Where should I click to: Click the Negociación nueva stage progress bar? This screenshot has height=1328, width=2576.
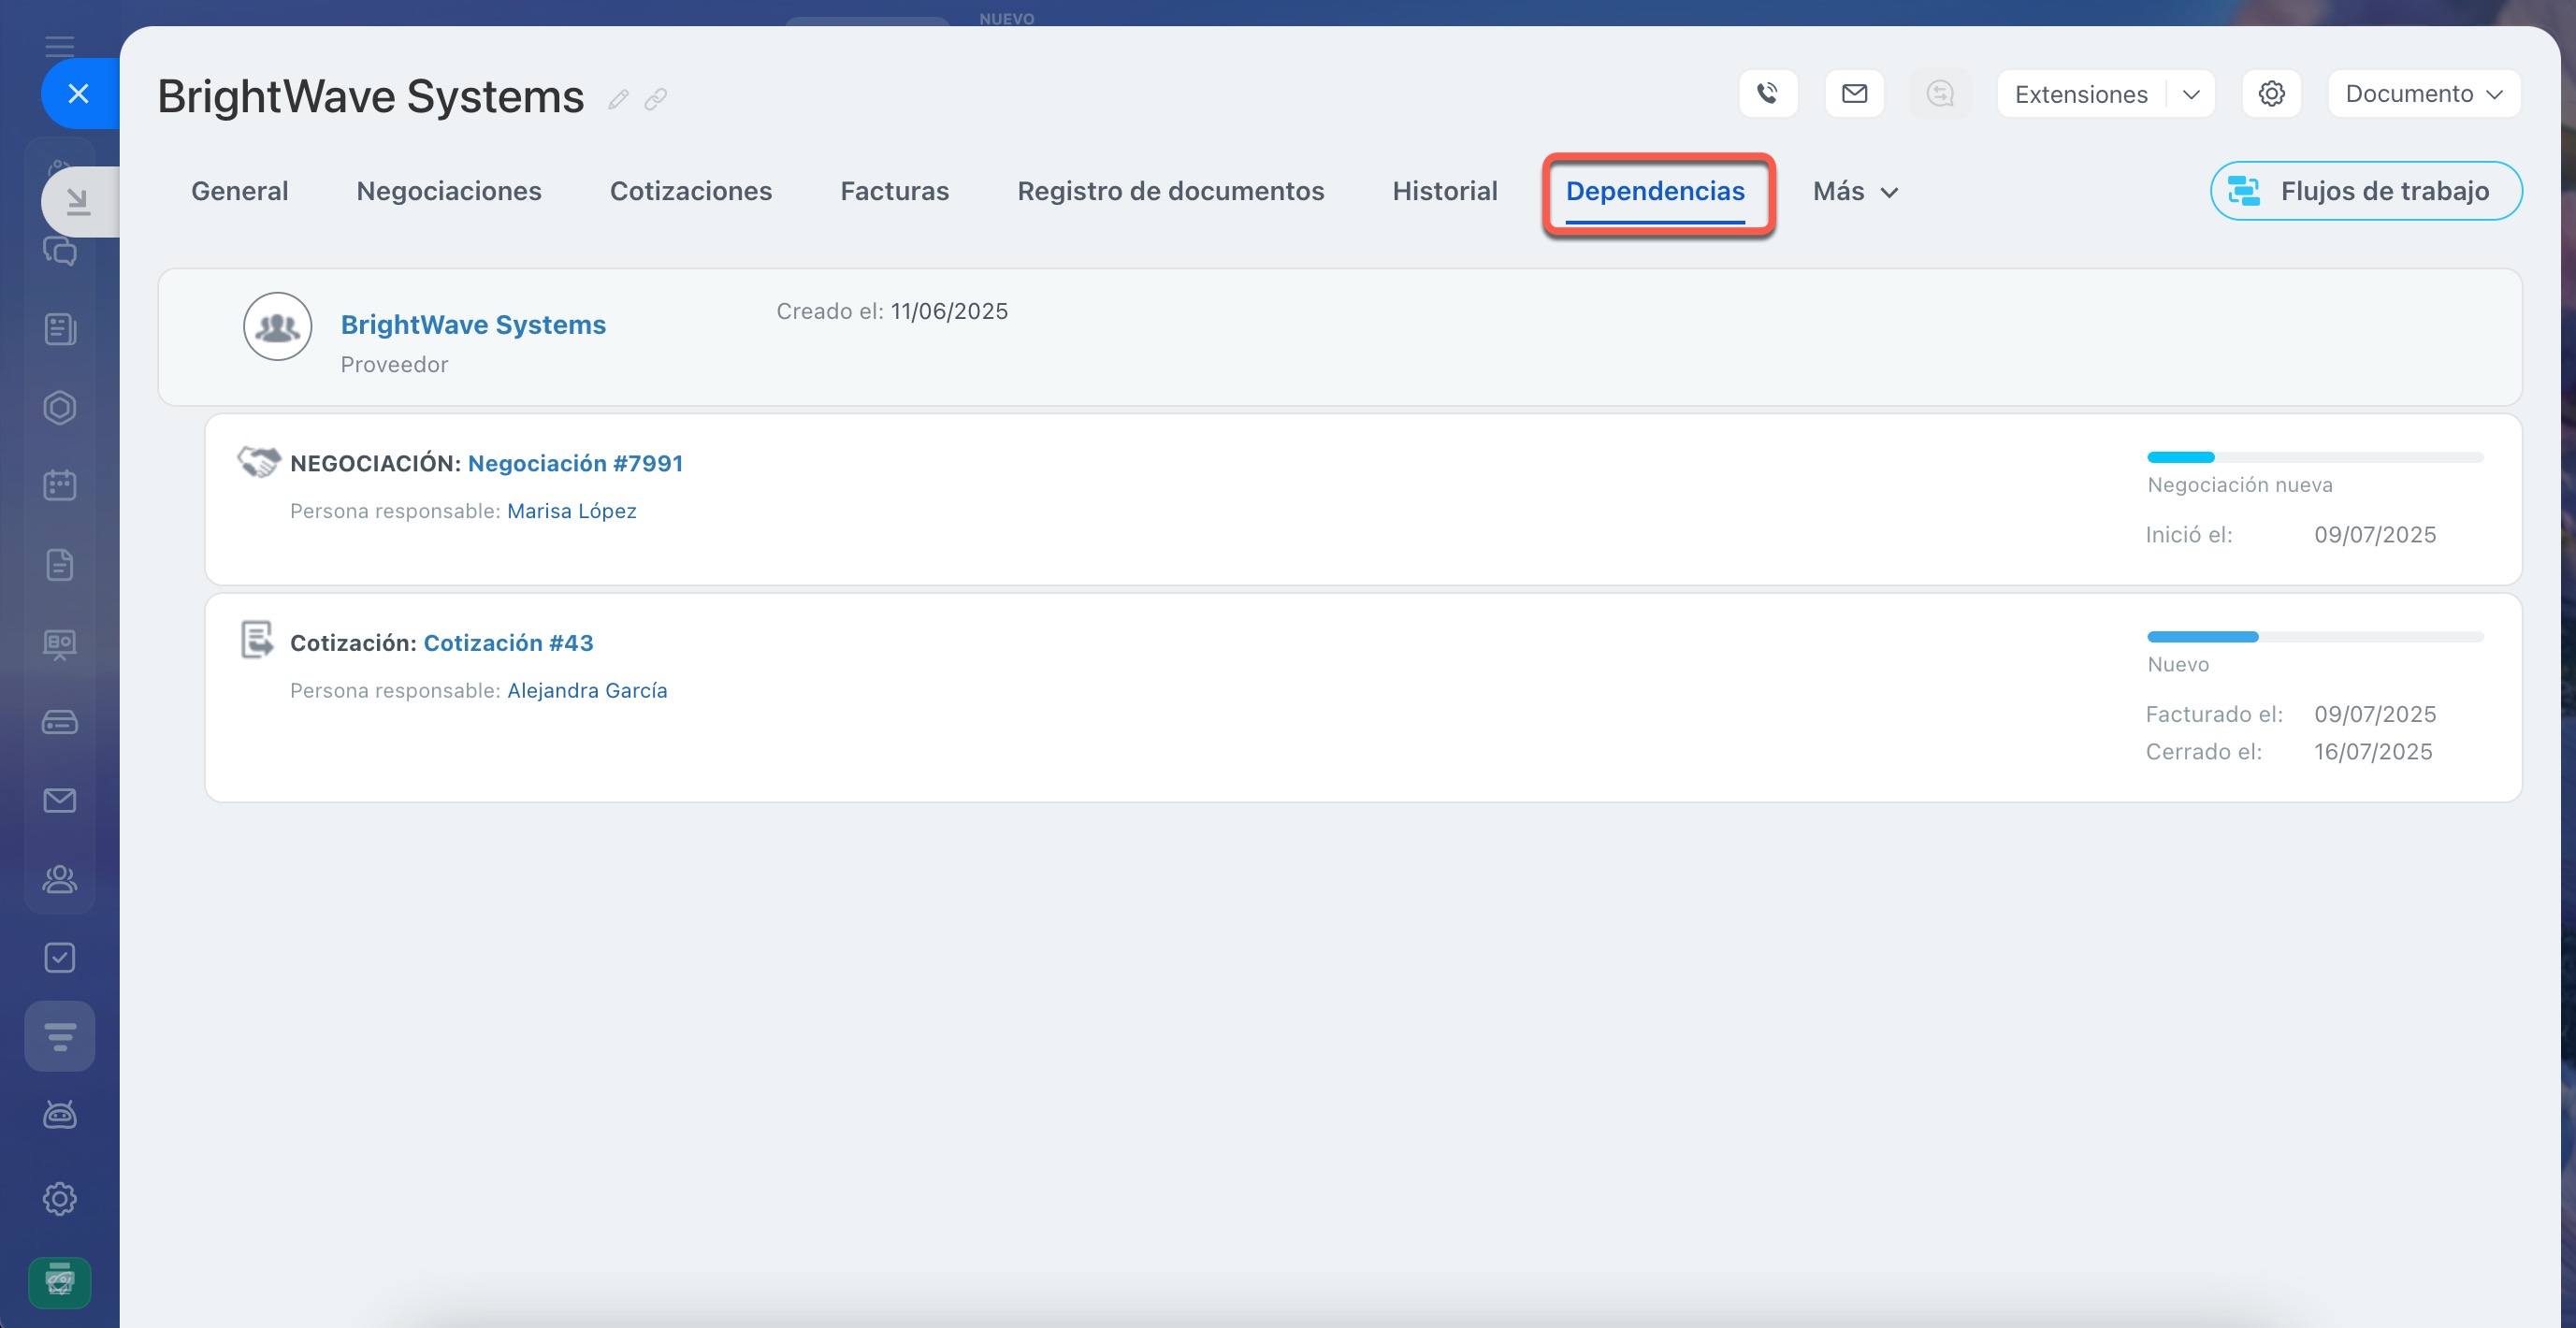(2314, 457)
